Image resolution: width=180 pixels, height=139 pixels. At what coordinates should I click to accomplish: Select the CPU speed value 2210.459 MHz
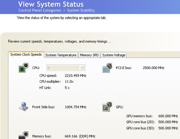(76, 76)
